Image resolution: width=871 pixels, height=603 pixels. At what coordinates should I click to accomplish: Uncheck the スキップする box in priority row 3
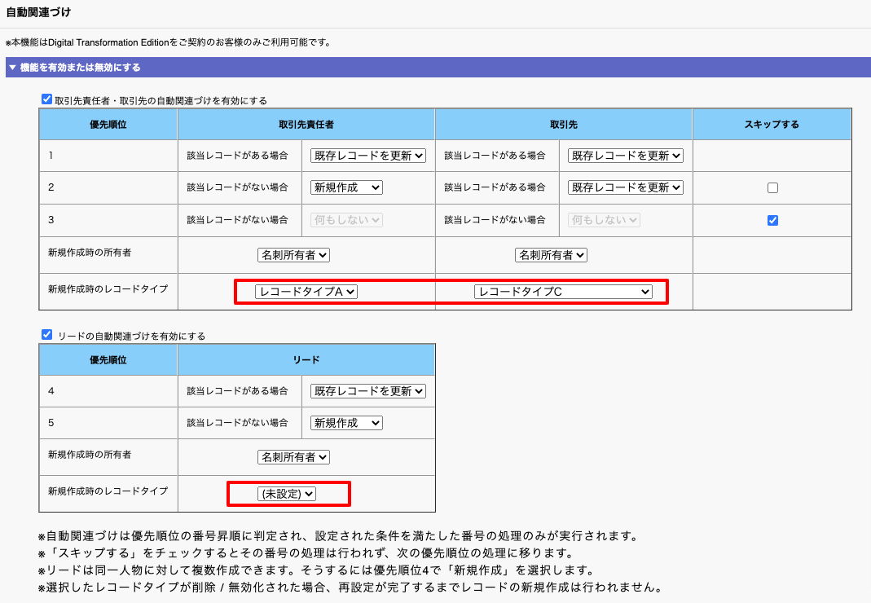(x=772, y=220)
